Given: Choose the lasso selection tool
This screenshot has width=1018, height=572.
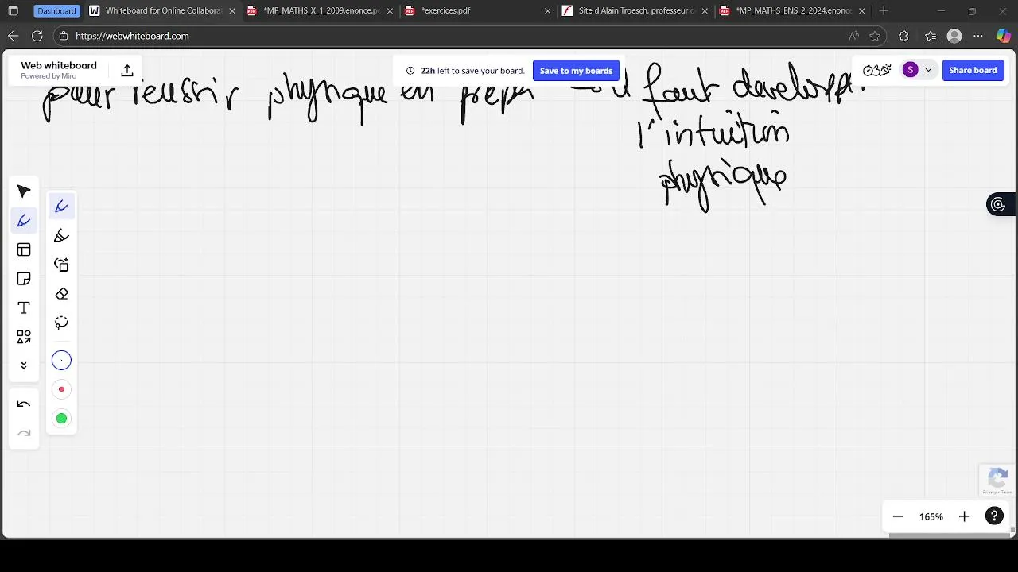Looking at the screenshot, I should [x=61, y=323].
